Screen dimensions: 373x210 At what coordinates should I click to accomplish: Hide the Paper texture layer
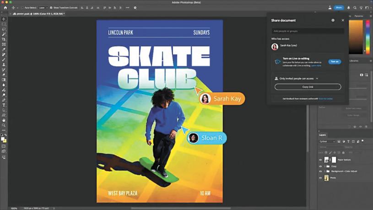(x=320, y=160)
